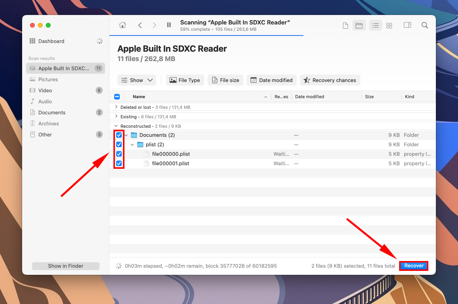458x304 pixels.
Task: Expand the Deleted or lost section
Action: tap(116, 107)
